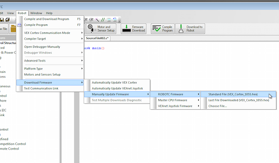Expand the Master CPU Firmware submenu
Viewport: 279px width, 163px height.
[175, 100]
